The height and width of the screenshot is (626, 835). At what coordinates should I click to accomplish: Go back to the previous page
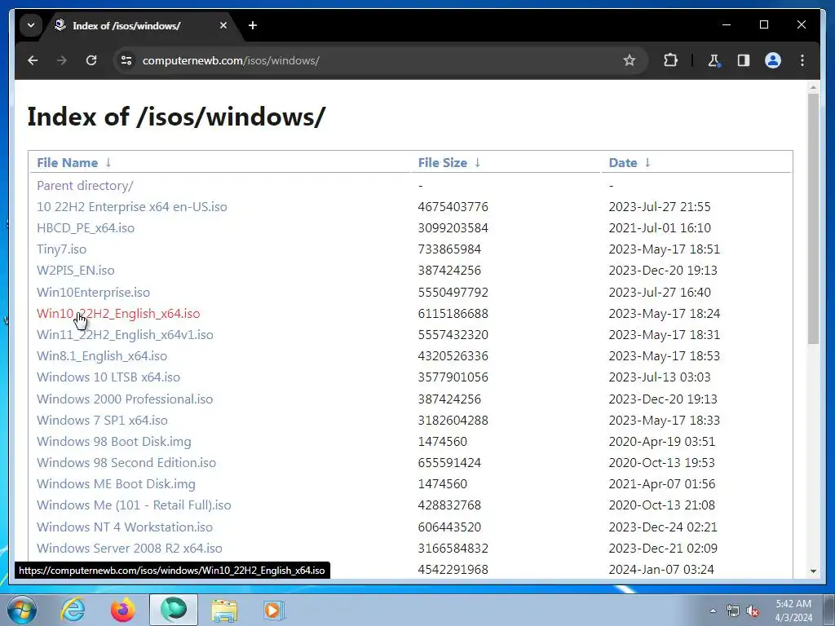[x=33, y=60]
